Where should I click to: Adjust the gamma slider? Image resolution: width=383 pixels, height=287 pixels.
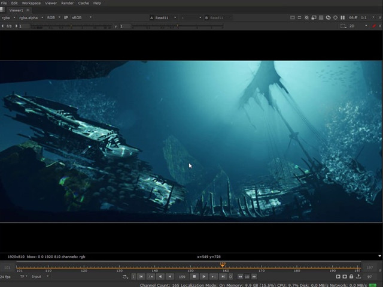coord(178,26)
